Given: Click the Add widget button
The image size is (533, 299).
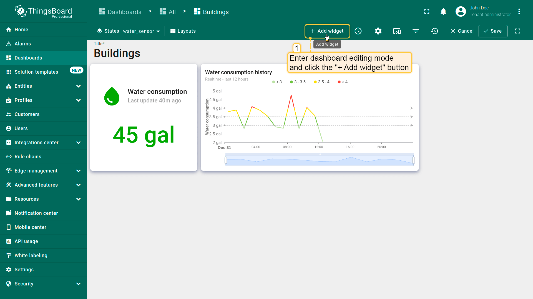Looking at the screenshot, I should 327,31.
